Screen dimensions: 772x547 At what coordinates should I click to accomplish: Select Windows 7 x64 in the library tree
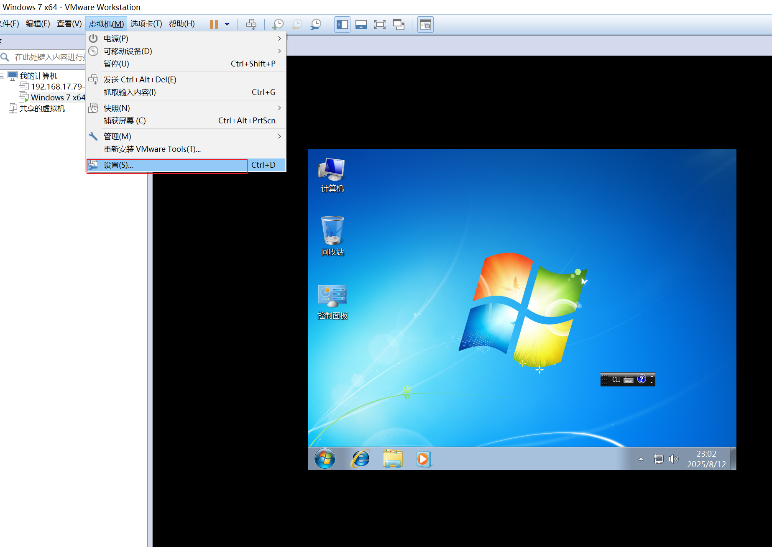(58, 97)
